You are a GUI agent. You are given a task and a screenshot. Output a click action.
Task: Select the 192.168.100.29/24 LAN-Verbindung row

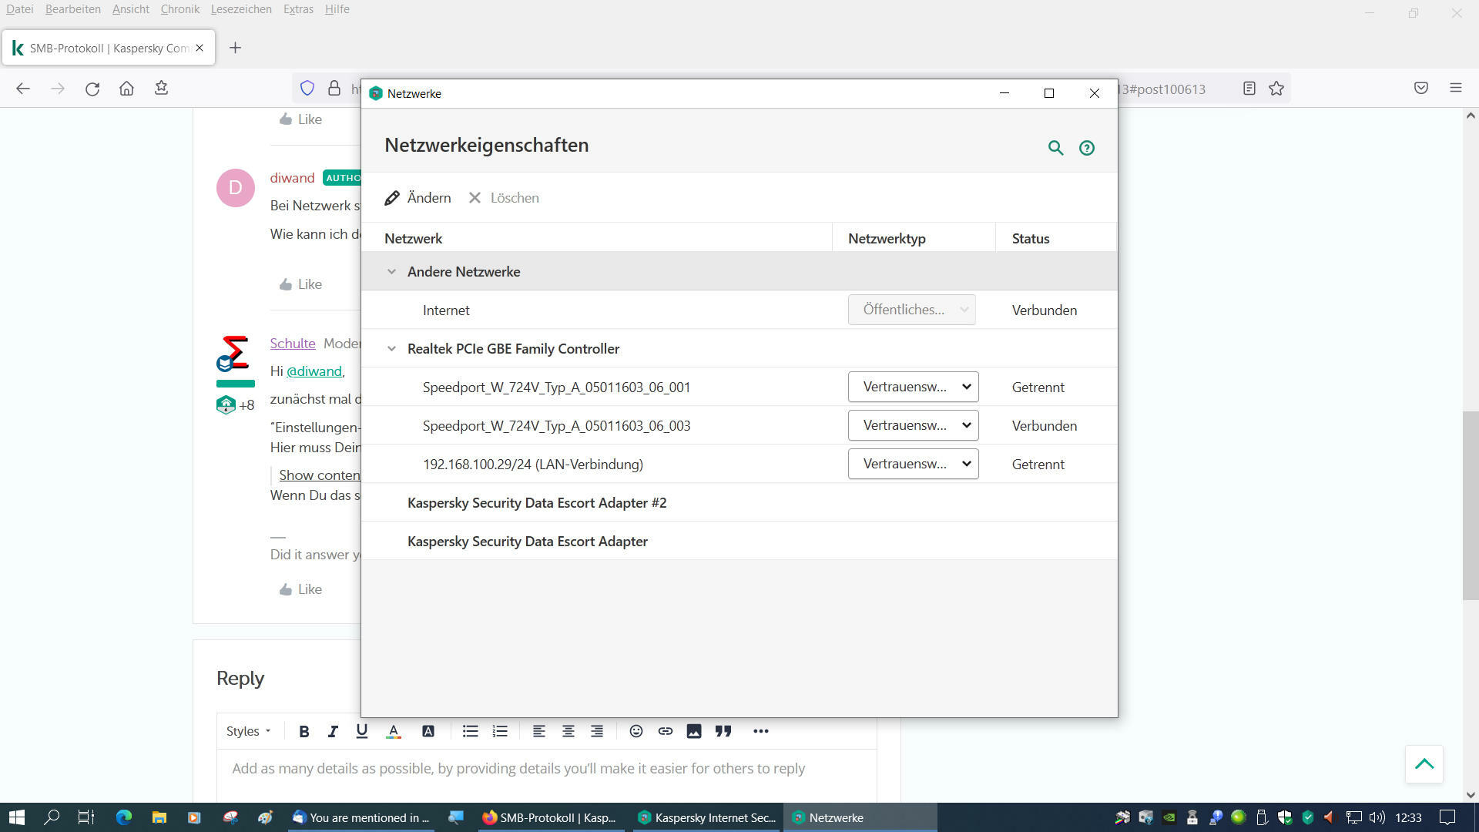click(739, 464)
